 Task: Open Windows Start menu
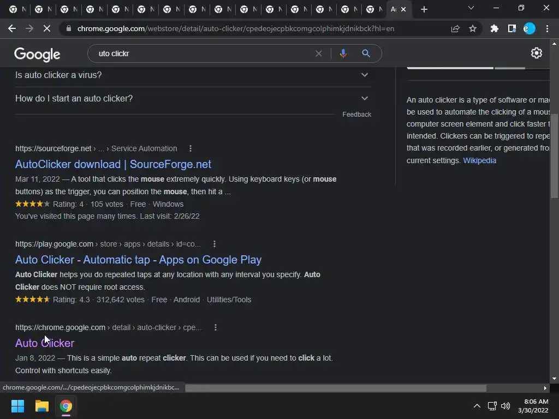point(17,406)
